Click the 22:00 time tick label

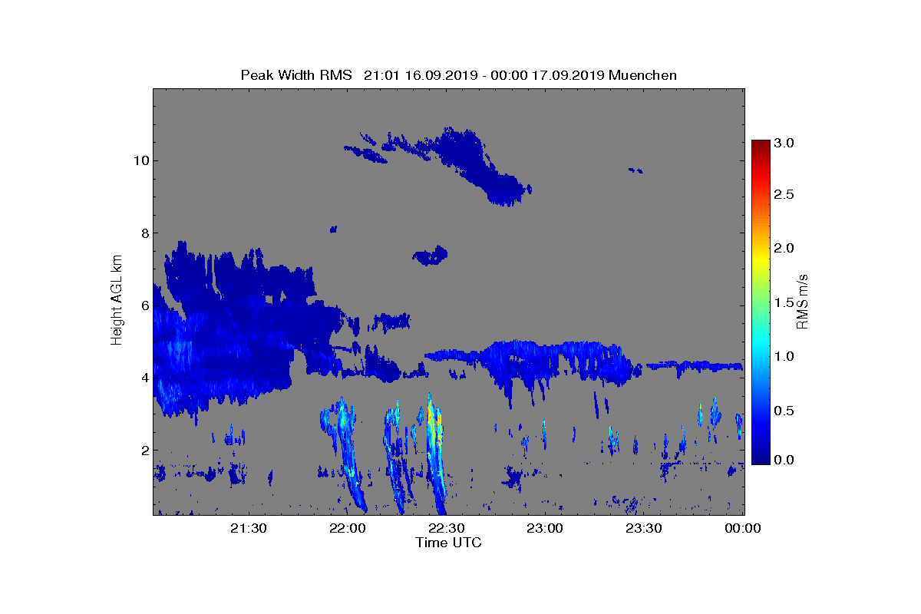pyautogui.click(x=348, y=528)
